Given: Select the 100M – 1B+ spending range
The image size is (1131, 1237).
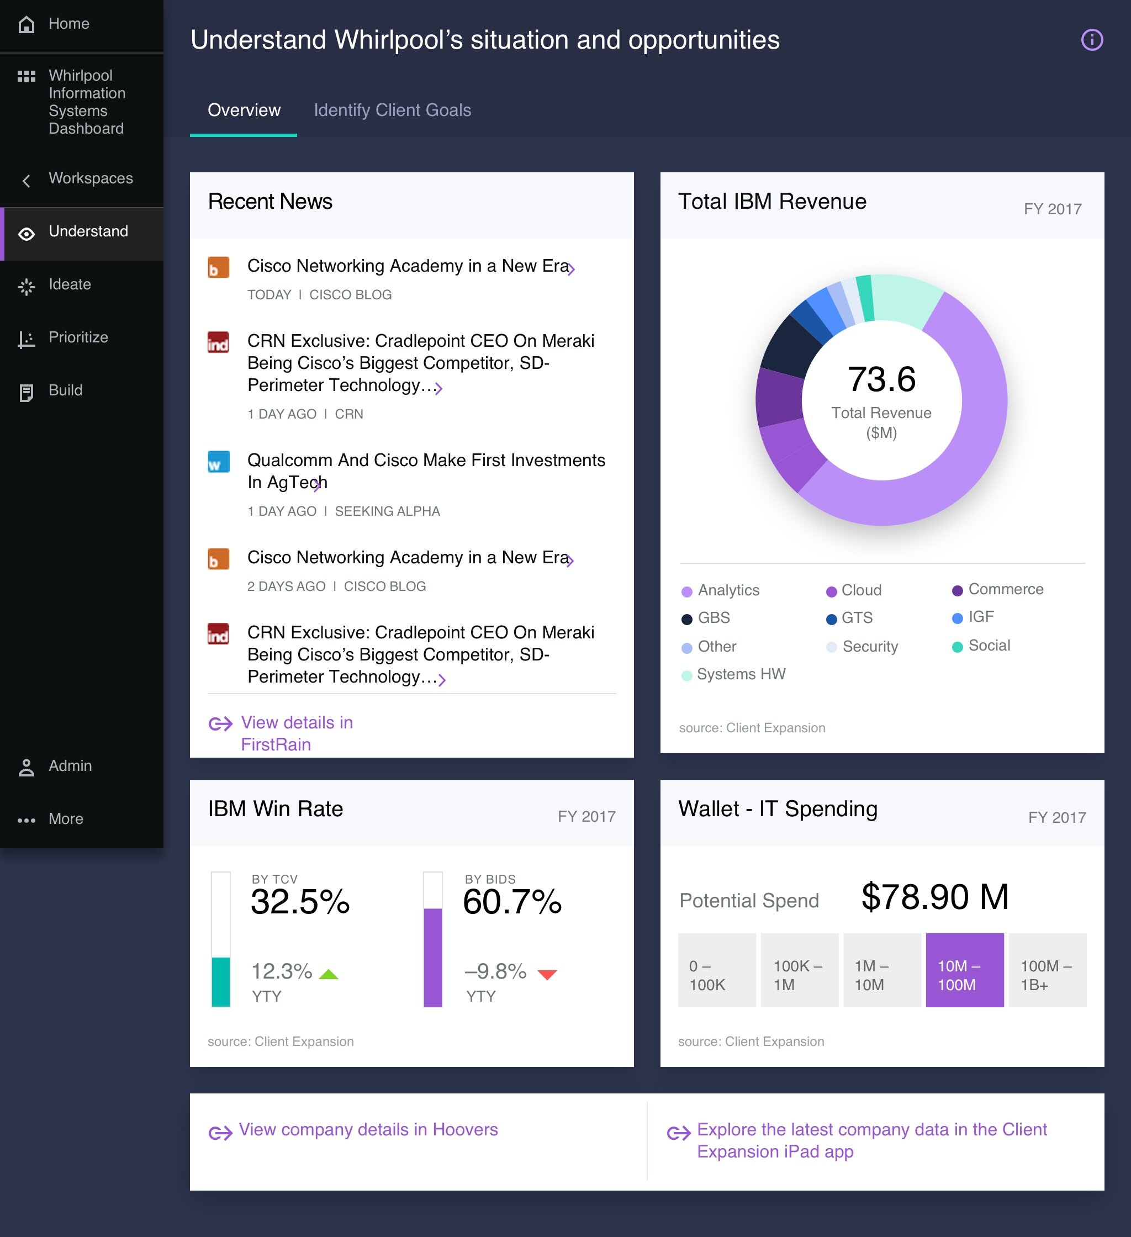Looking at the screenshot, I should (x=1048, y=970).
